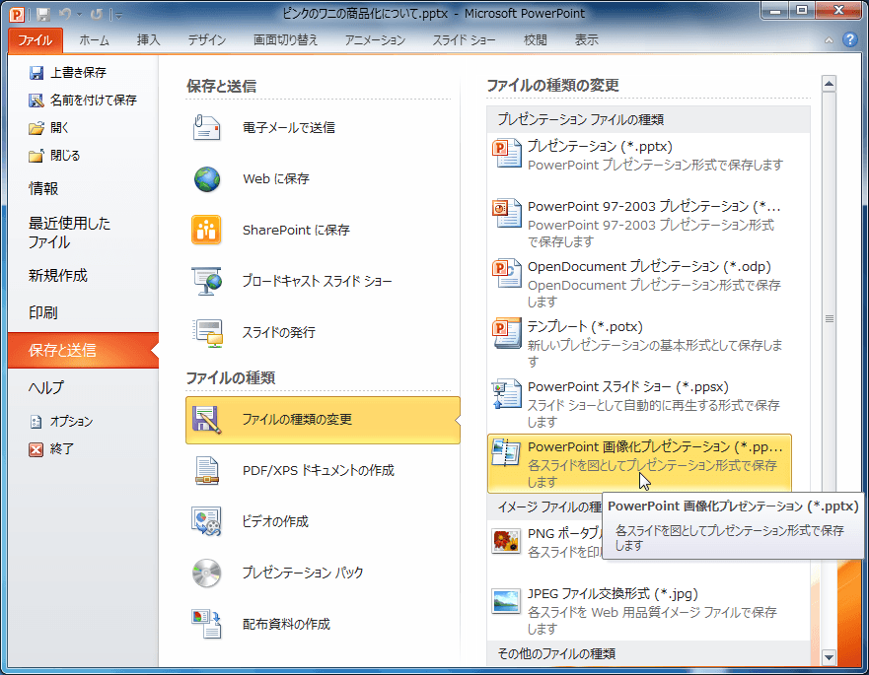
Task: Click the Quick Access redo icon
Action: tap(97, 15)
